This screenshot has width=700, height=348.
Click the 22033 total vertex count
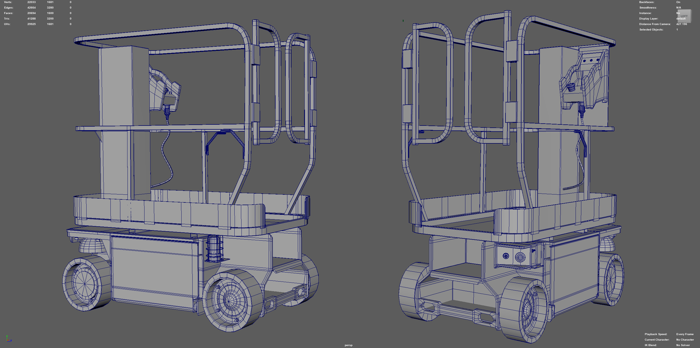point(32,2)
